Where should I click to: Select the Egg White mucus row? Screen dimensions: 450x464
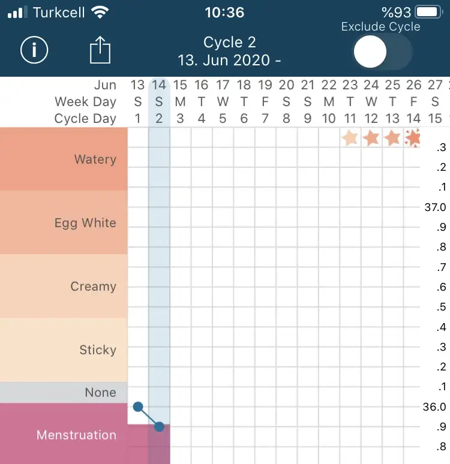tap(64, 223)
